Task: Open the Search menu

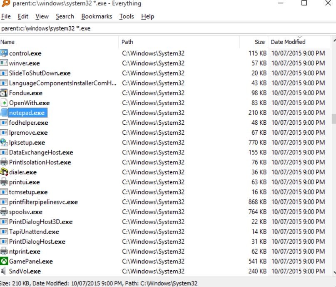Action: click(65, 16)
